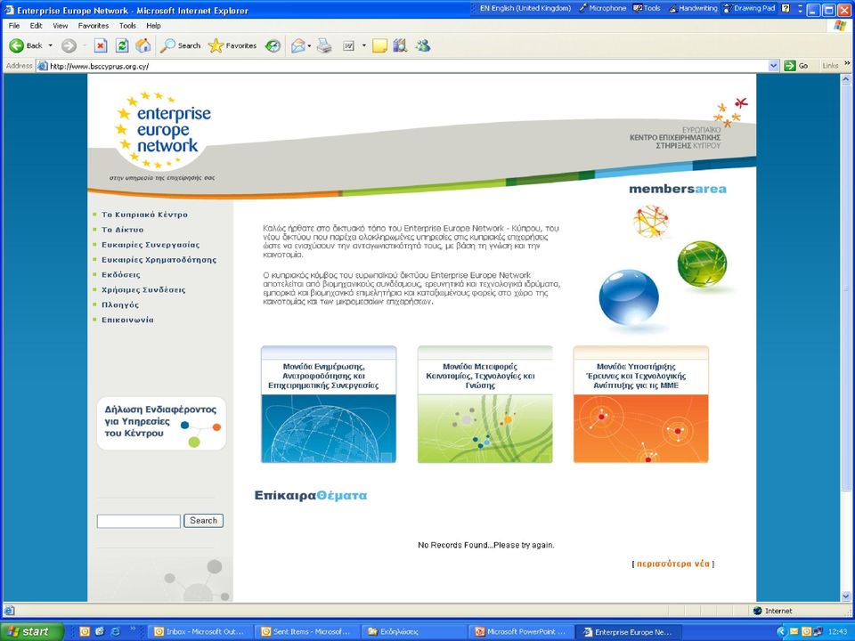Open Ευκαιρίες Χρηματοδότησης menu link
Viewport: 855px width, 641px height.
(x=159, y=260)
